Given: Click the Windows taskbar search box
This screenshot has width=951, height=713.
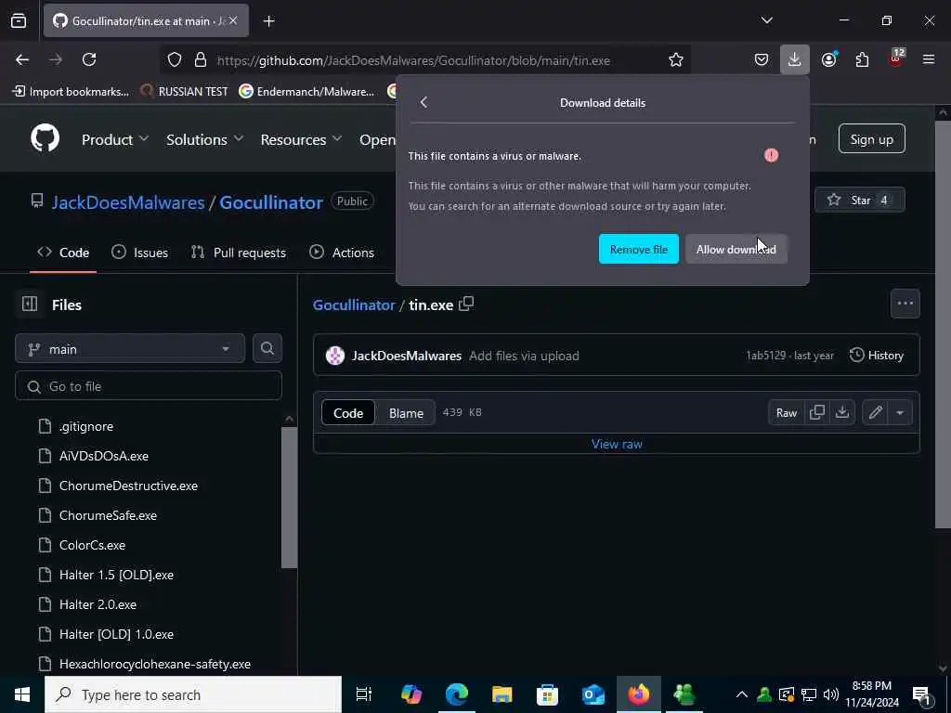Looking at the screenshot, I should [x=193, y=694].
